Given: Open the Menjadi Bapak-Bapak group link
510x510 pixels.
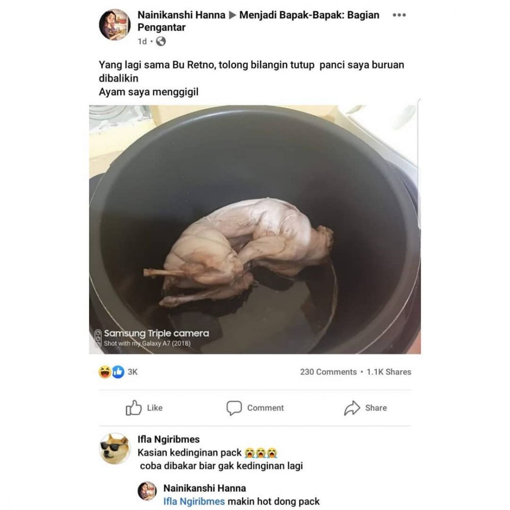Looking at the screenshot, I should coord(310,15).
